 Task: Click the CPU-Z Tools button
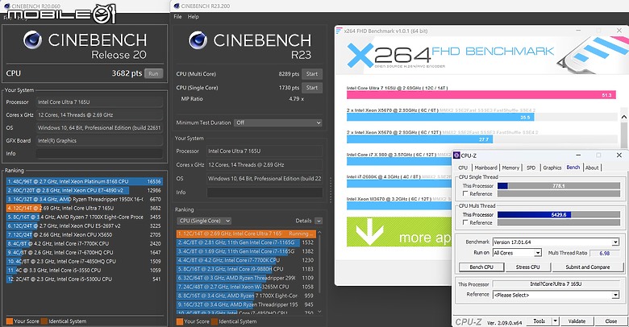click(539, 321)
